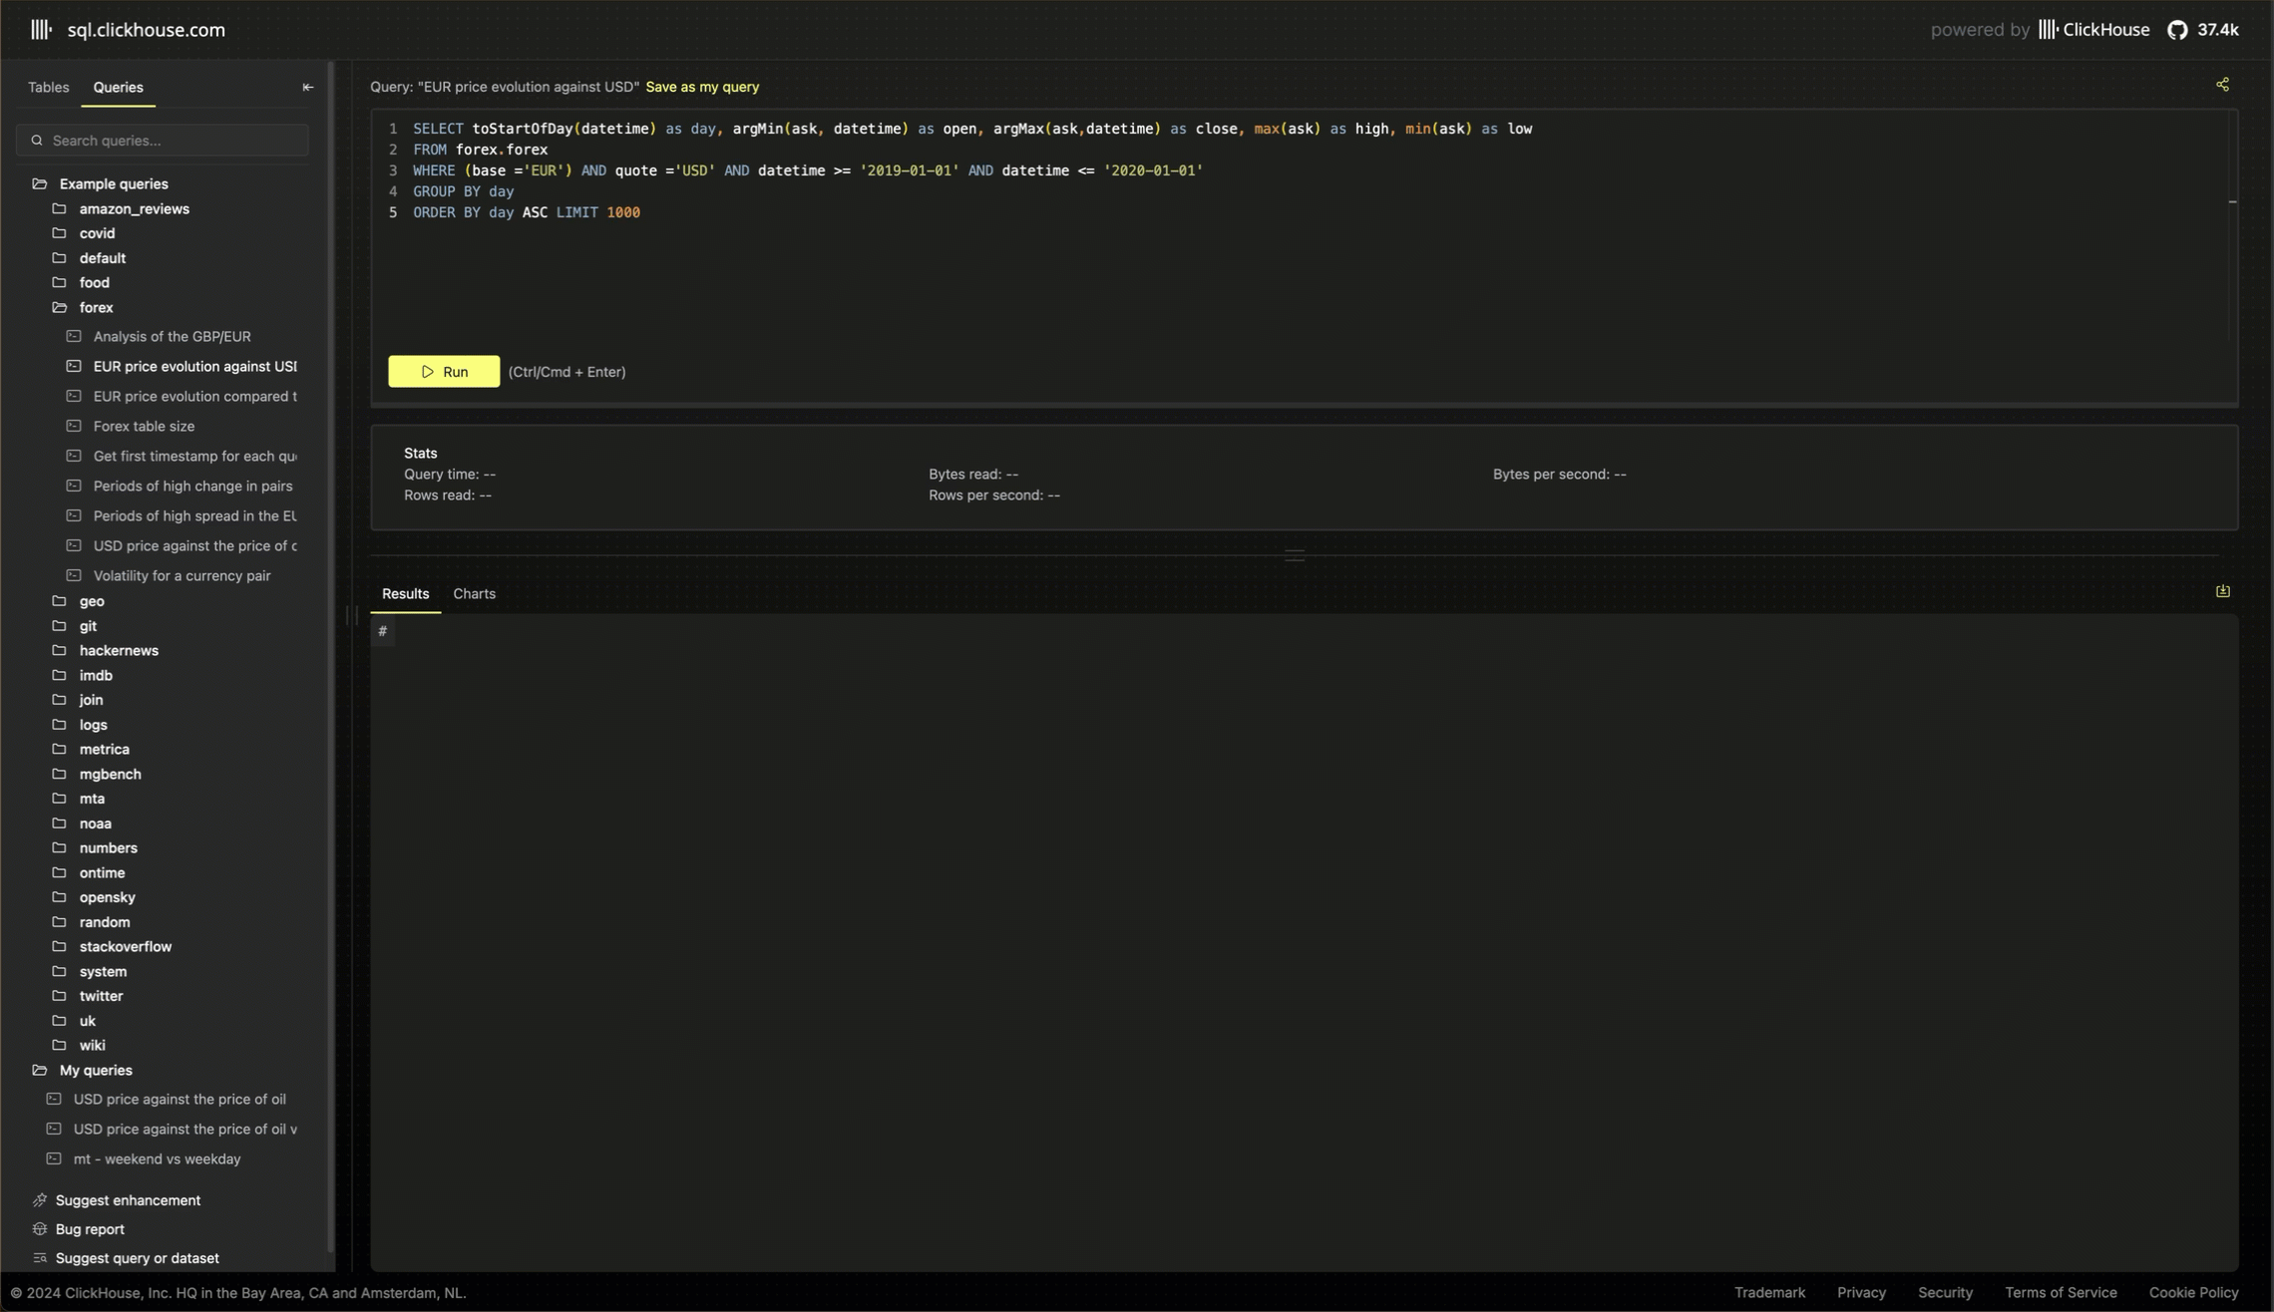Switch to the Tables tab

click(x=48, y=88)
